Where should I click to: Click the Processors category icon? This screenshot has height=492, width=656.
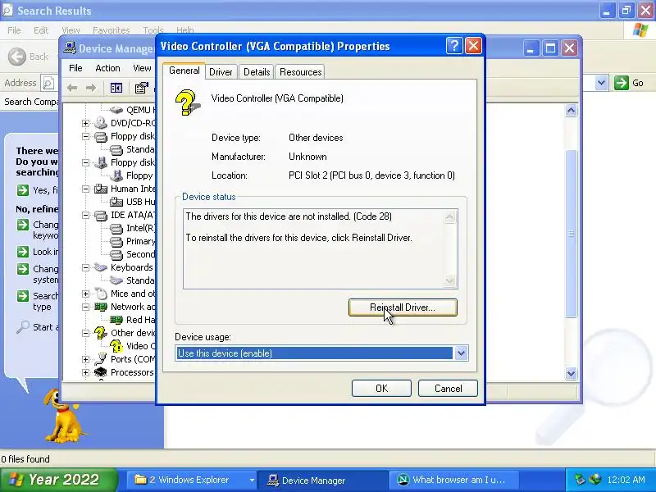[100, 372]
